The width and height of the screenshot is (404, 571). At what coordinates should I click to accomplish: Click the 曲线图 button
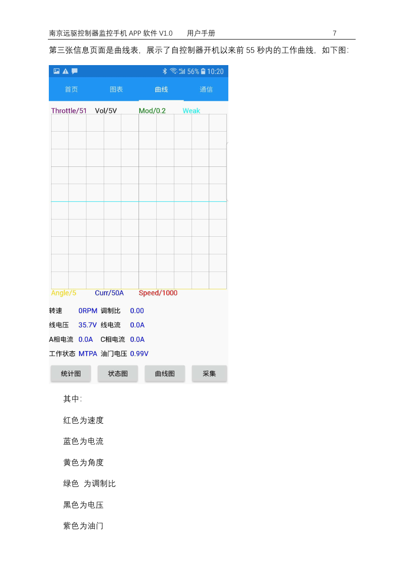pyautogui.click(x=165, y=373)
